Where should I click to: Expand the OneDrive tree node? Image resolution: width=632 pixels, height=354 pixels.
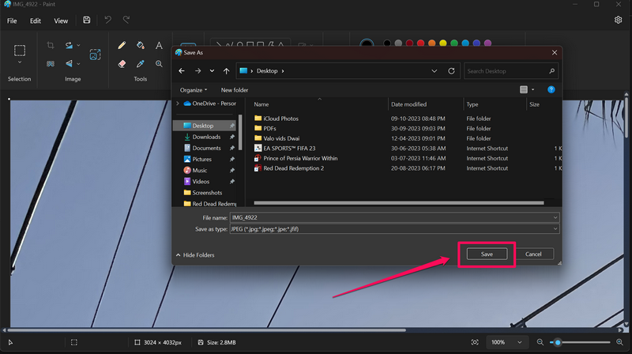click(177, 104)
